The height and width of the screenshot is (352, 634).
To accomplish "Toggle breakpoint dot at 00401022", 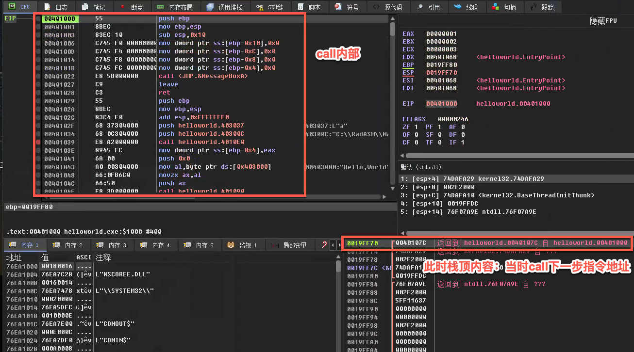I will pyautogui.click(x=38, y=76).
